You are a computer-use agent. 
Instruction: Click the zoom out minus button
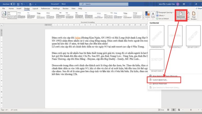(x=183, y=110)
